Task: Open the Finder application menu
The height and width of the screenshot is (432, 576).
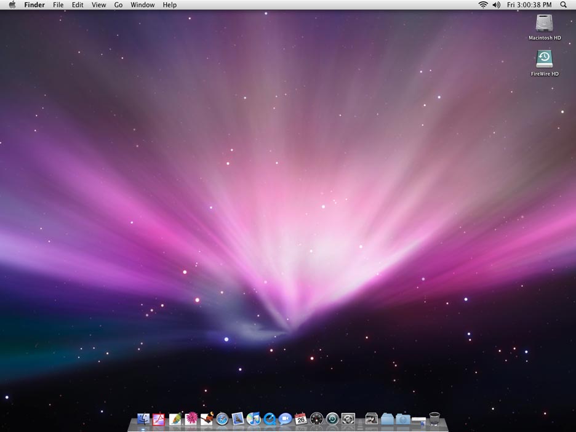Action: point(34,5)
